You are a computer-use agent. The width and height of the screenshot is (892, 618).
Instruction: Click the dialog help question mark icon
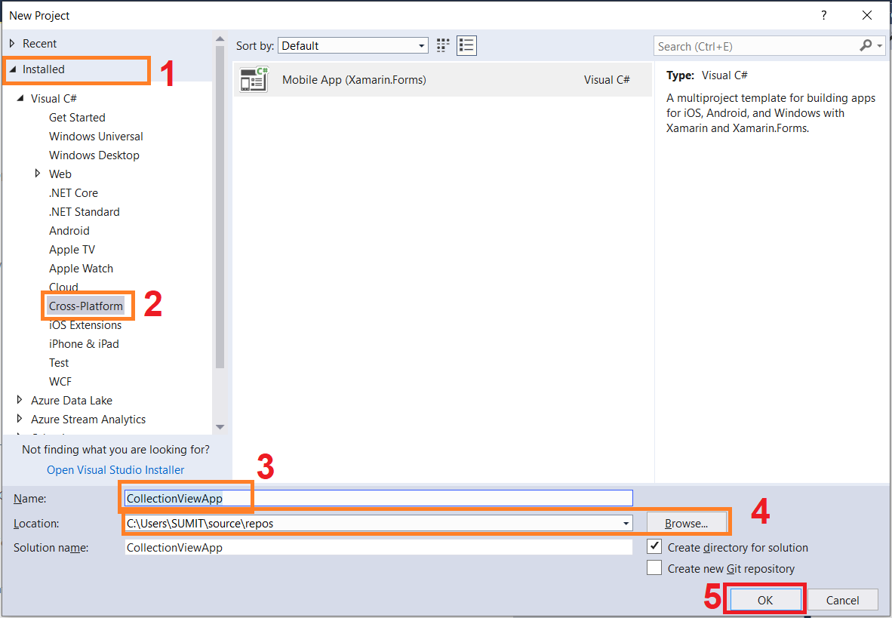(x=823, y=15)
